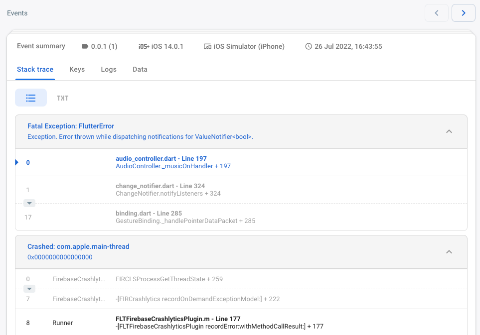
Task: Click the 0.0.1 (1) version text
Action: 104,46
